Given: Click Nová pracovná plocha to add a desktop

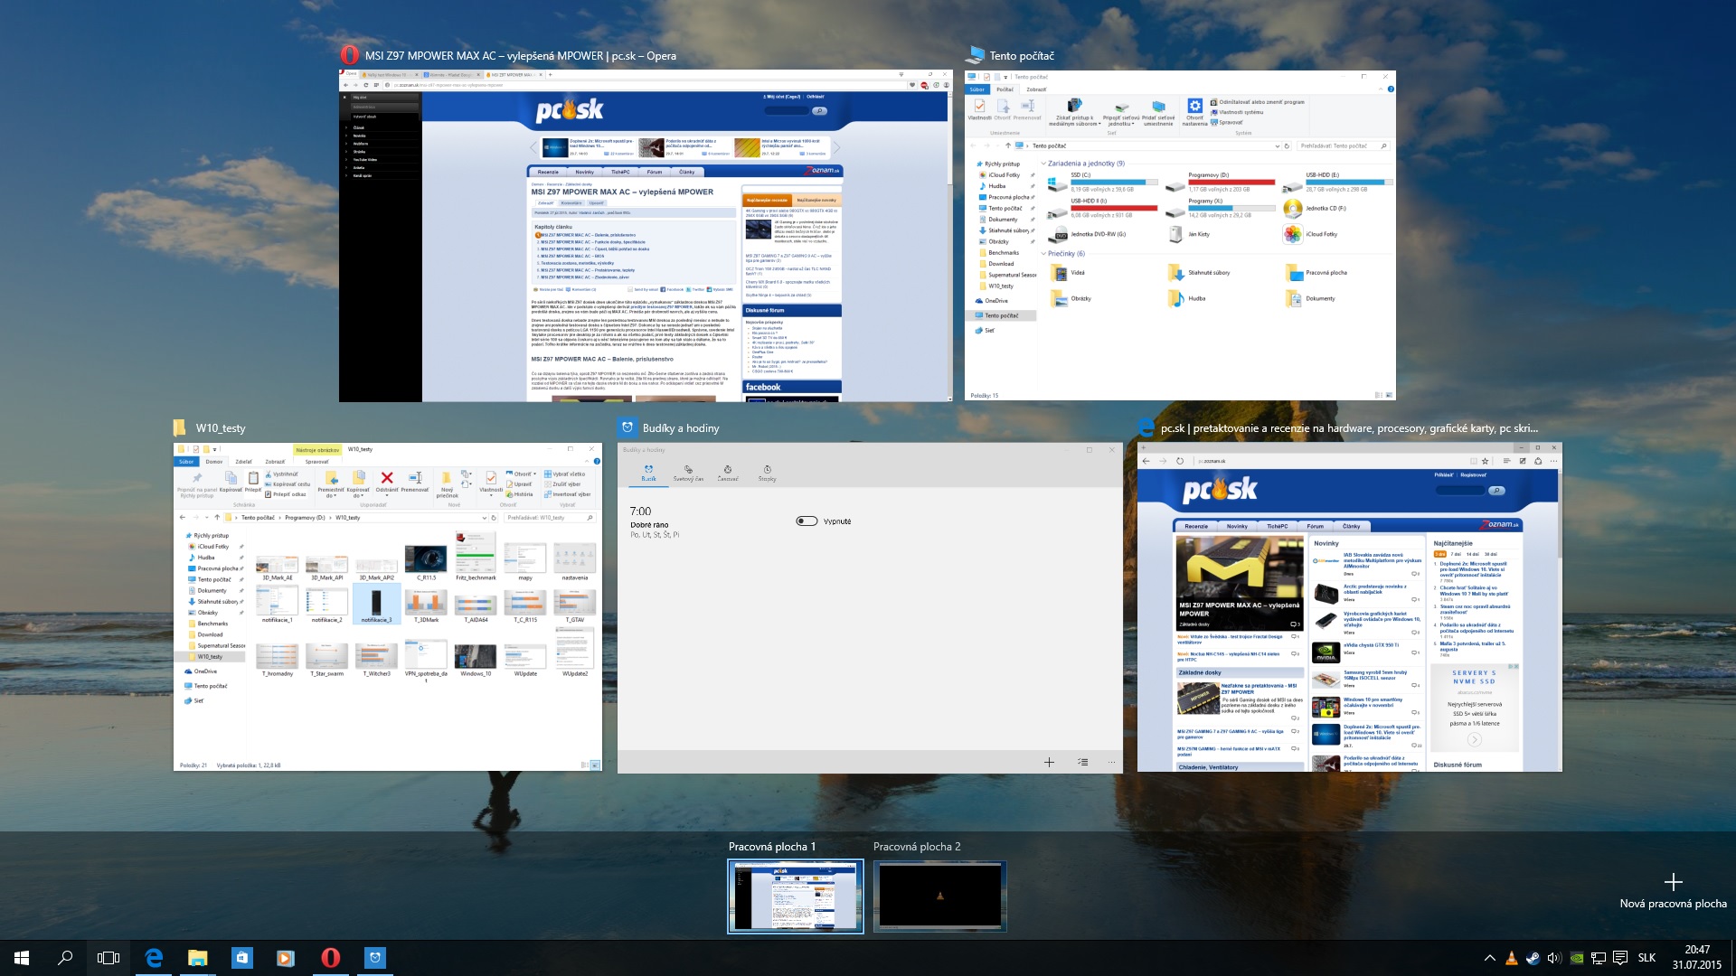Looking at the screenshot, I should pyautogui.click(x=1673, y=891).
